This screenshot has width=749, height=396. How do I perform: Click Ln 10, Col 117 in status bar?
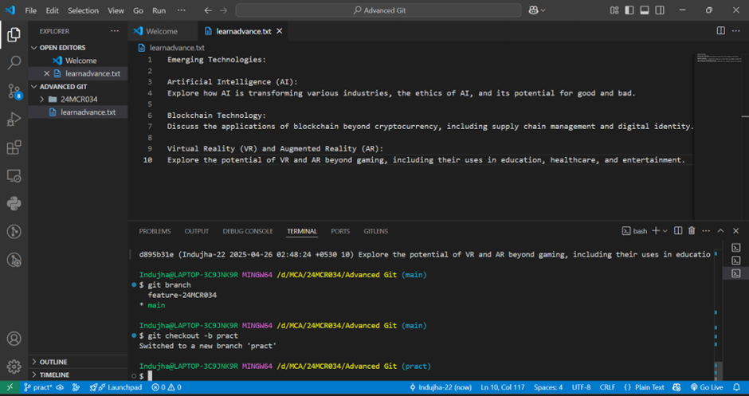(x=503, y=387)
